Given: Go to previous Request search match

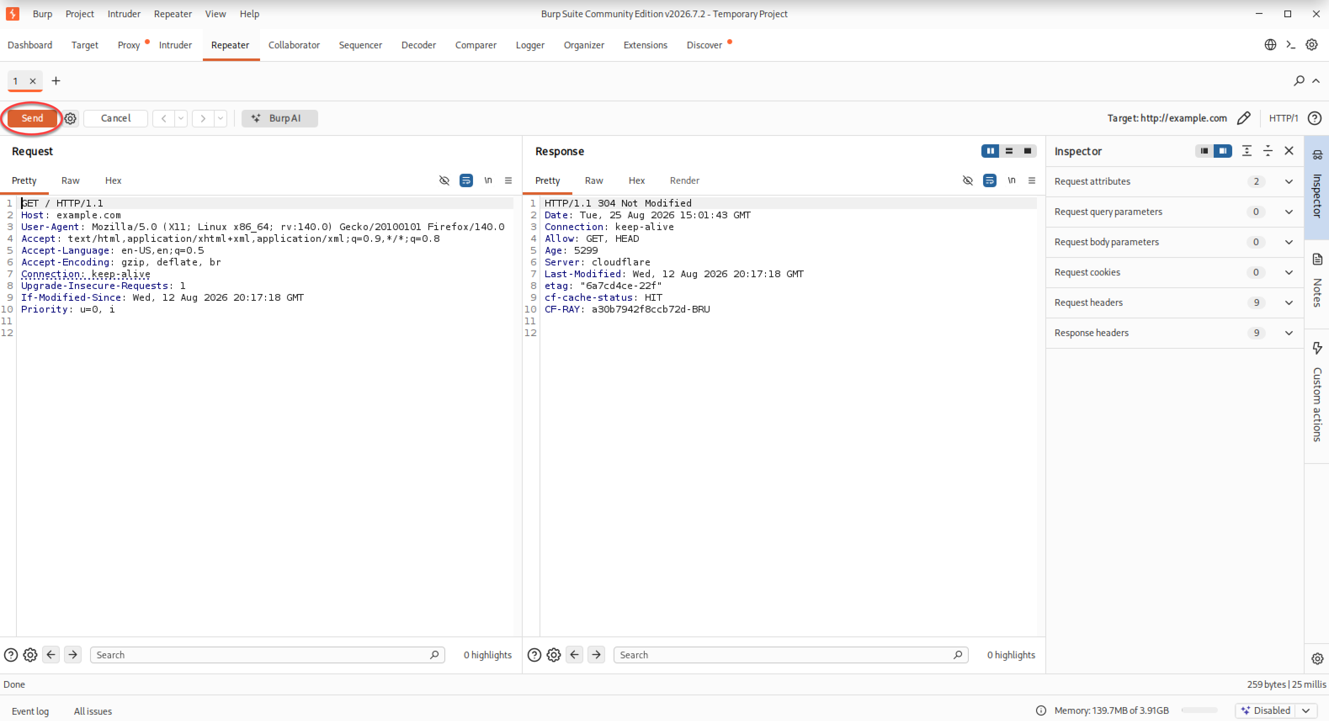Looking at the screenshot, I should (x=51, y=655).
